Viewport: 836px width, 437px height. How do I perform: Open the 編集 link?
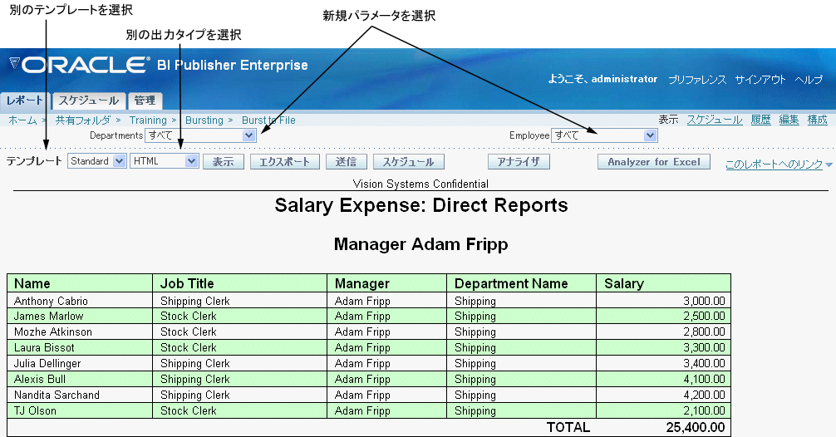[789, 120]
